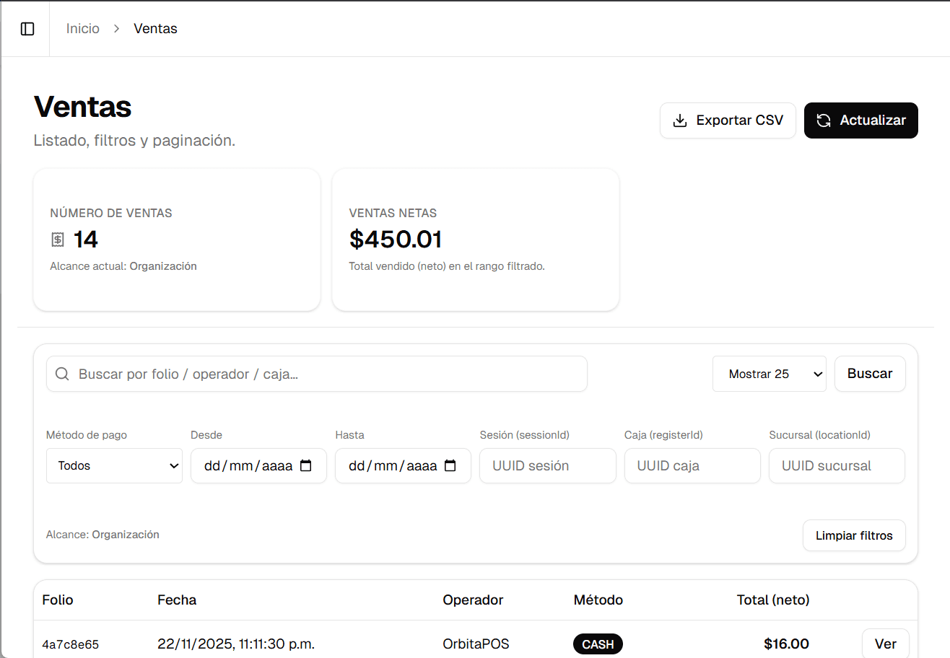This screenshot has width=950, height=658.
Task: Select Ventas in the breadcrumb trail
Action: click(154, 28)
